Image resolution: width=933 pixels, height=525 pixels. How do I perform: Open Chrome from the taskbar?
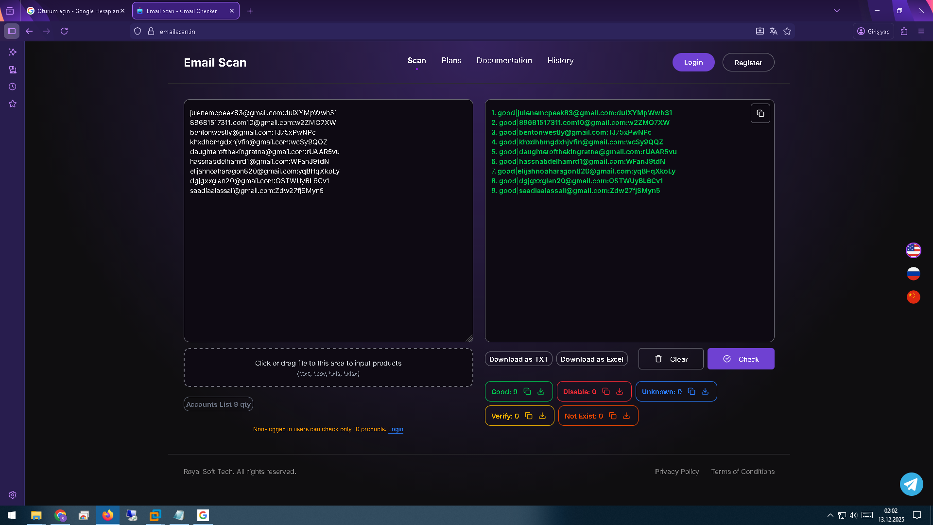60,515
